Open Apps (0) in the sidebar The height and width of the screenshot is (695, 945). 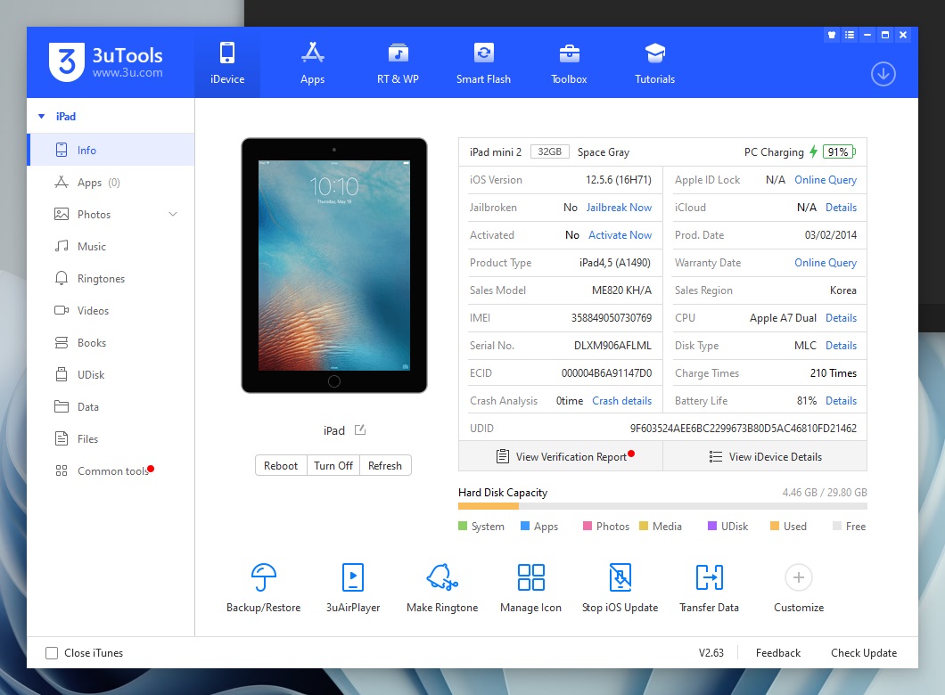(111, 183)
